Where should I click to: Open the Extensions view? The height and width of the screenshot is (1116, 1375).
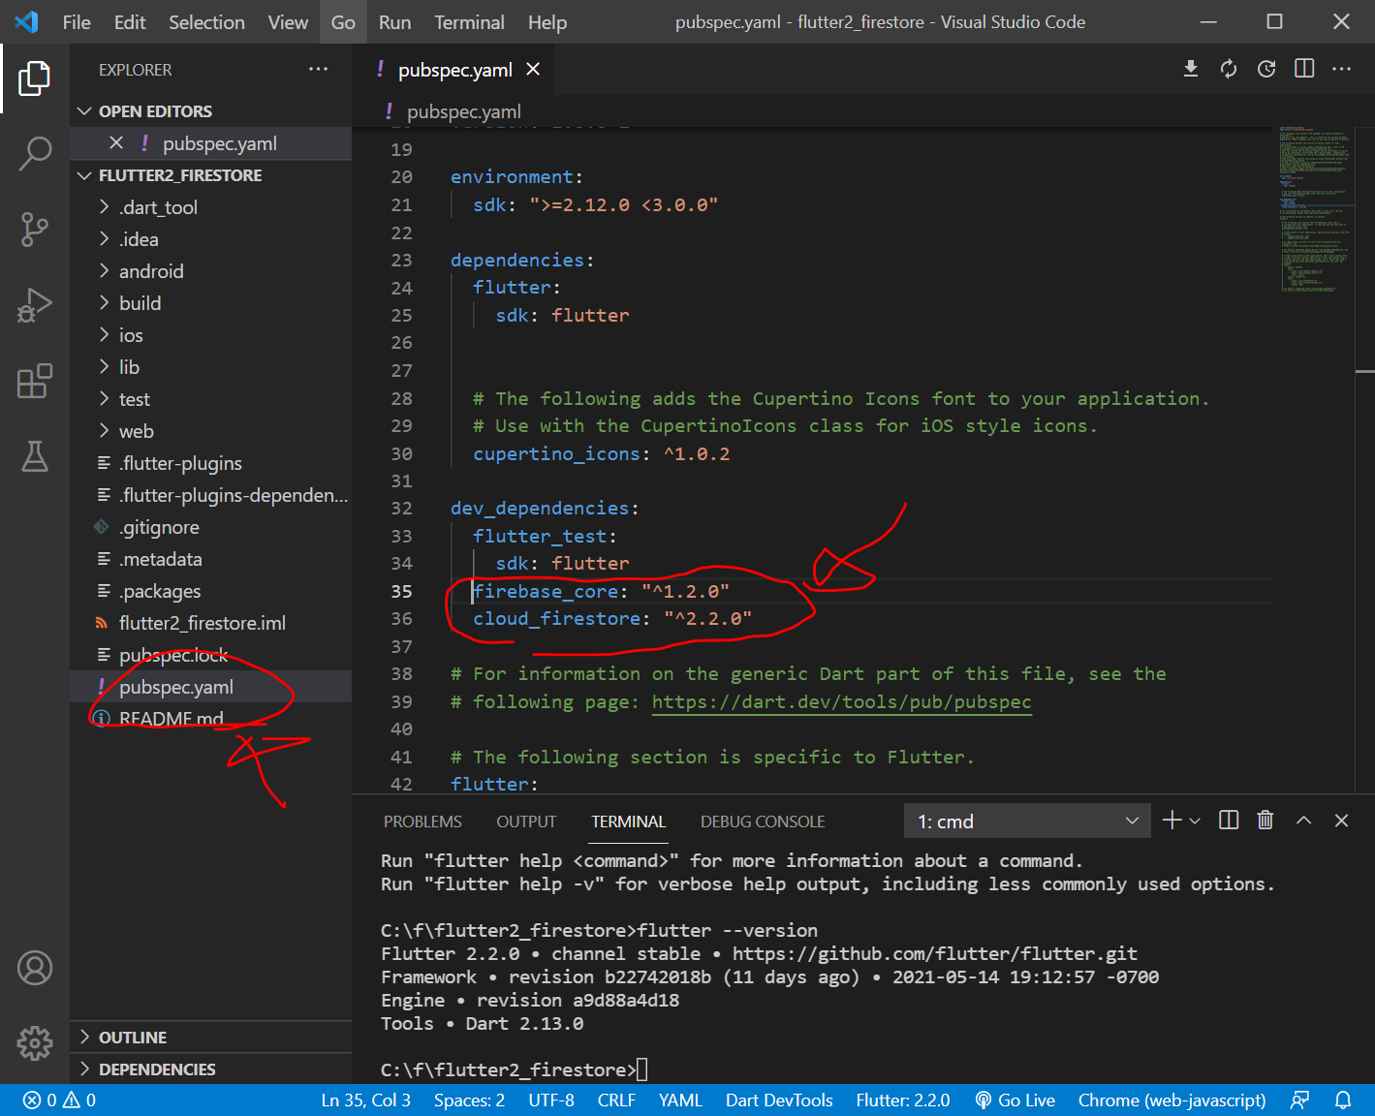pos(35,381)
